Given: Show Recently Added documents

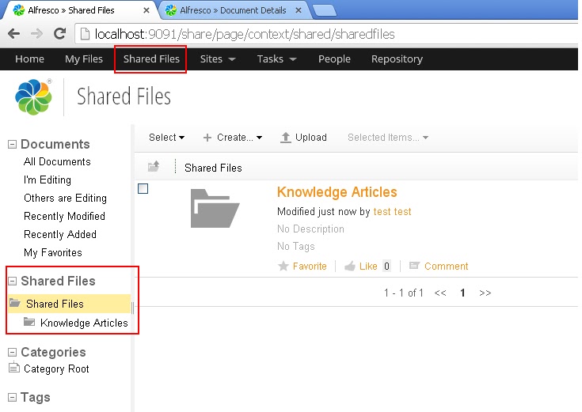Looking at the screenshot, I should pyautogui.click(x=60, y=234).
